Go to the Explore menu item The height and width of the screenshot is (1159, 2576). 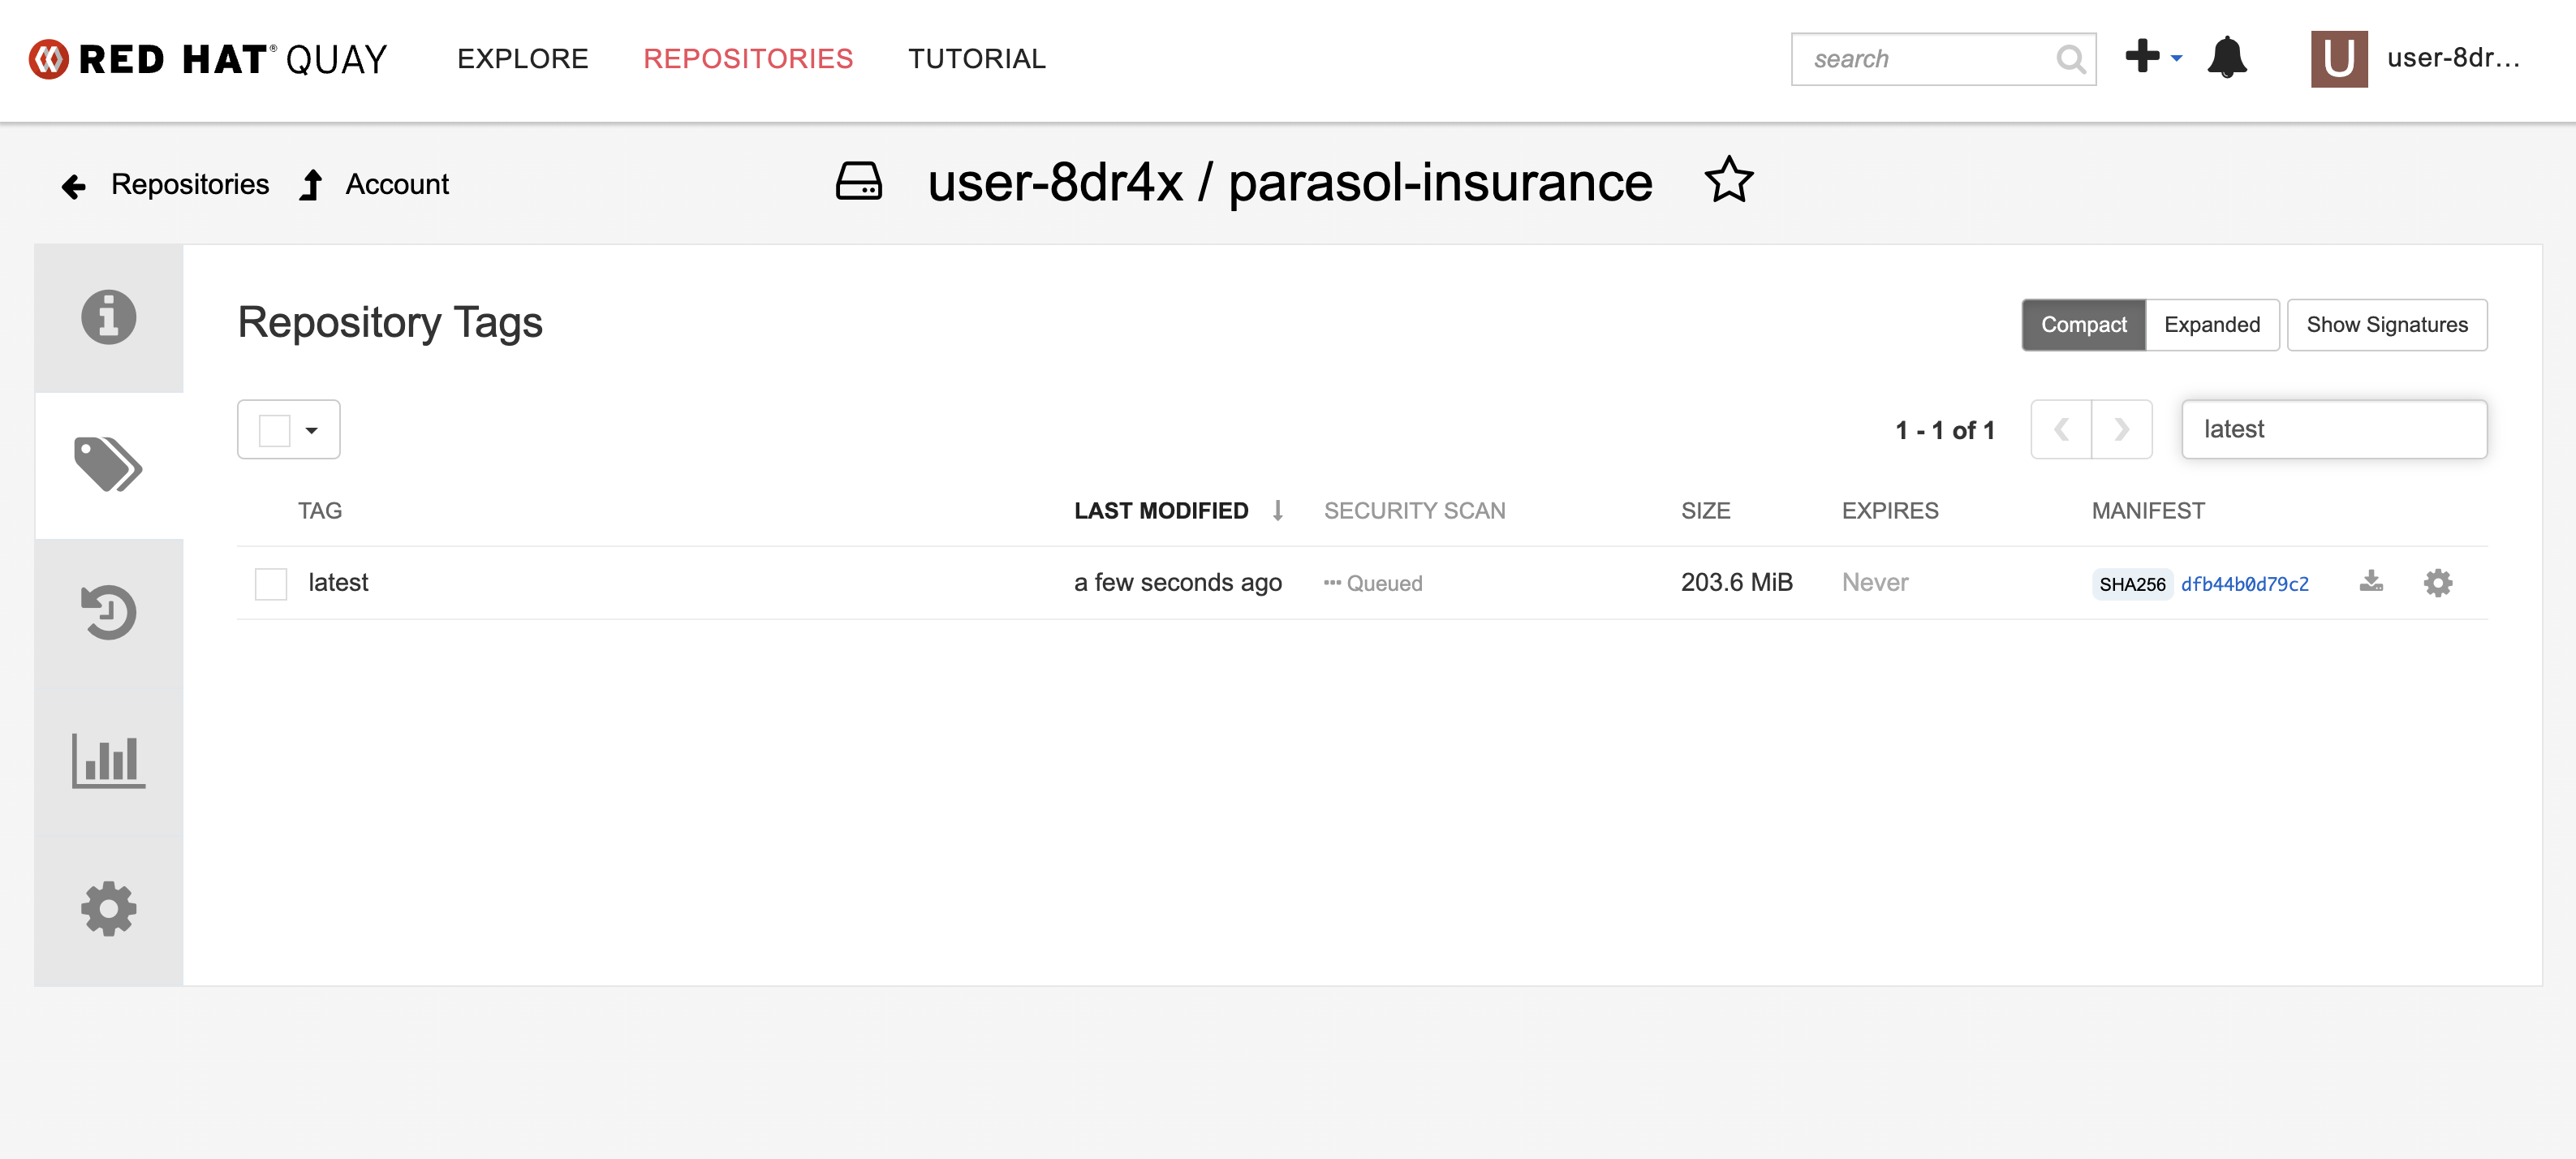[522, 59]
